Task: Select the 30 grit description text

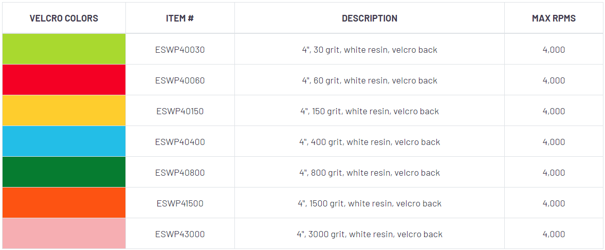Action: (x=370, y=50)
